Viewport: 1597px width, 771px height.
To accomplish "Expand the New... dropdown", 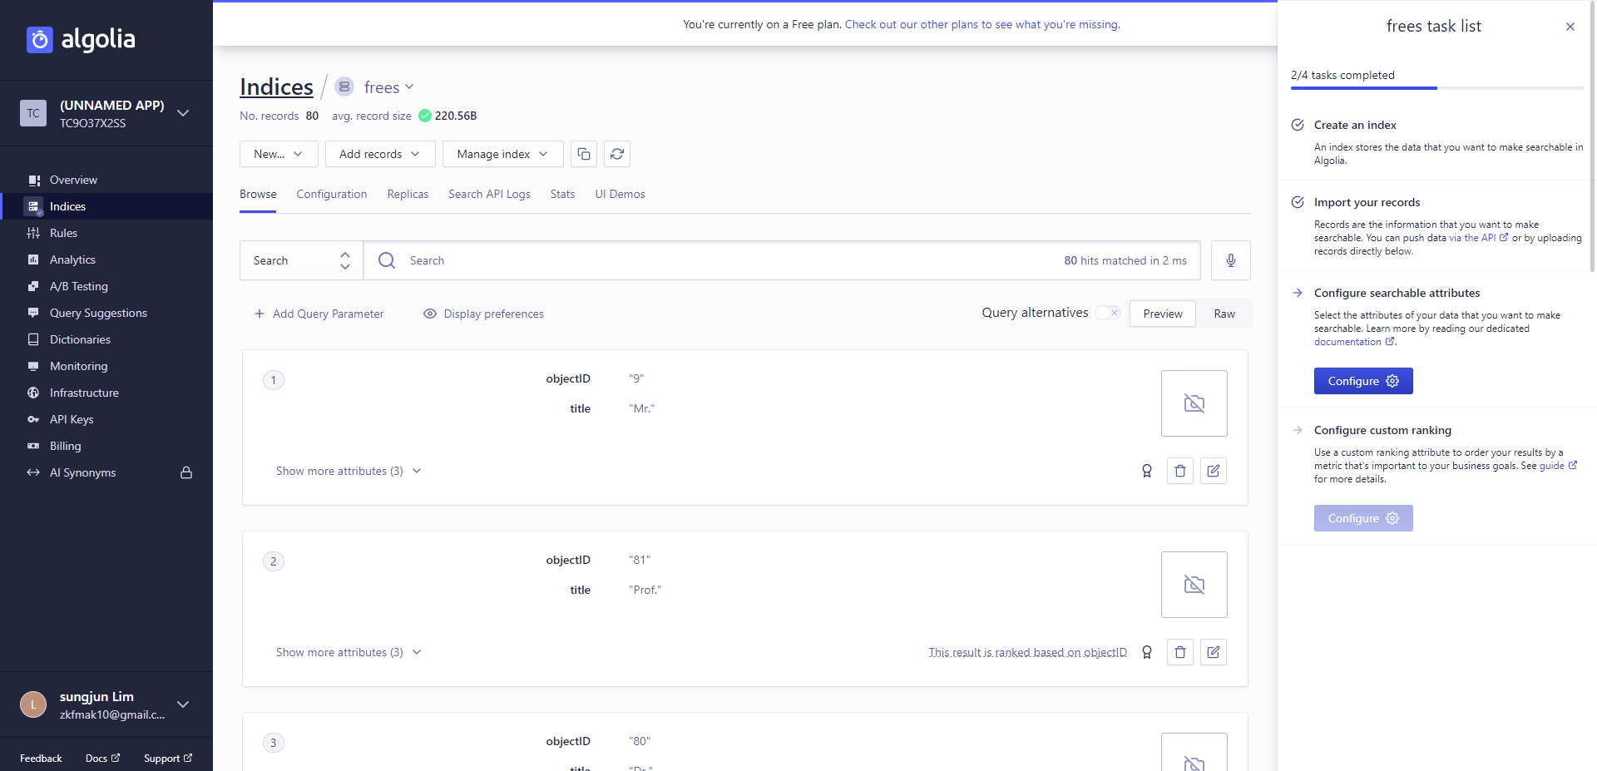I will point(279,154).
